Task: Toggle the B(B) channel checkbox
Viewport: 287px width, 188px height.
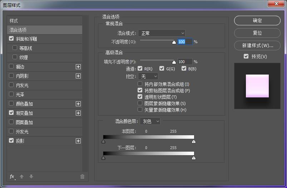Action: [184, 68]
